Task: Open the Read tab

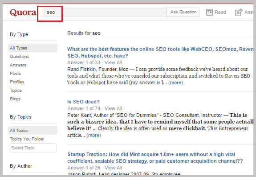Action: [x=216, y=12]
